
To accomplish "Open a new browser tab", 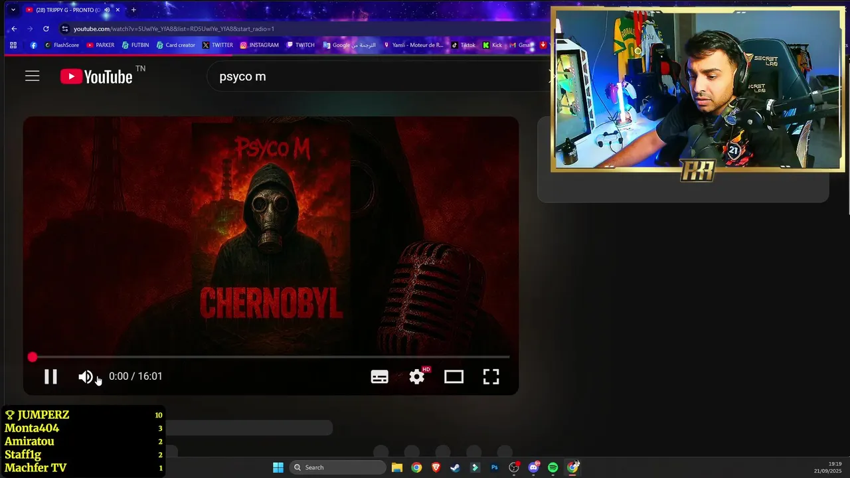I will (x=133, y=10).
